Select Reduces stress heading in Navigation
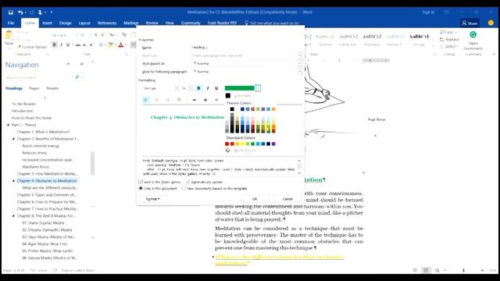Viewport: 500px width, 281px height. click(x=34, y=153)
